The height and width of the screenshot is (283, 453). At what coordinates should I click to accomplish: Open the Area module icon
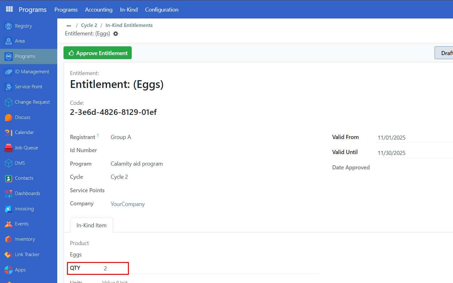[x=9, y=41]
